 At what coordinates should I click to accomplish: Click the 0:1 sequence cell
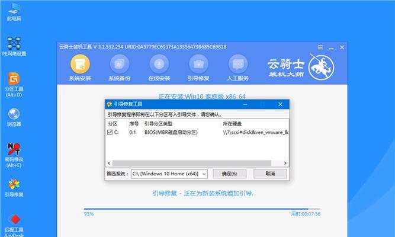pyautogui.click(x=133, y=132)
